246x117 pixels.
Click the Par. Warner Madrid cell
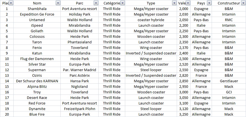80,70
